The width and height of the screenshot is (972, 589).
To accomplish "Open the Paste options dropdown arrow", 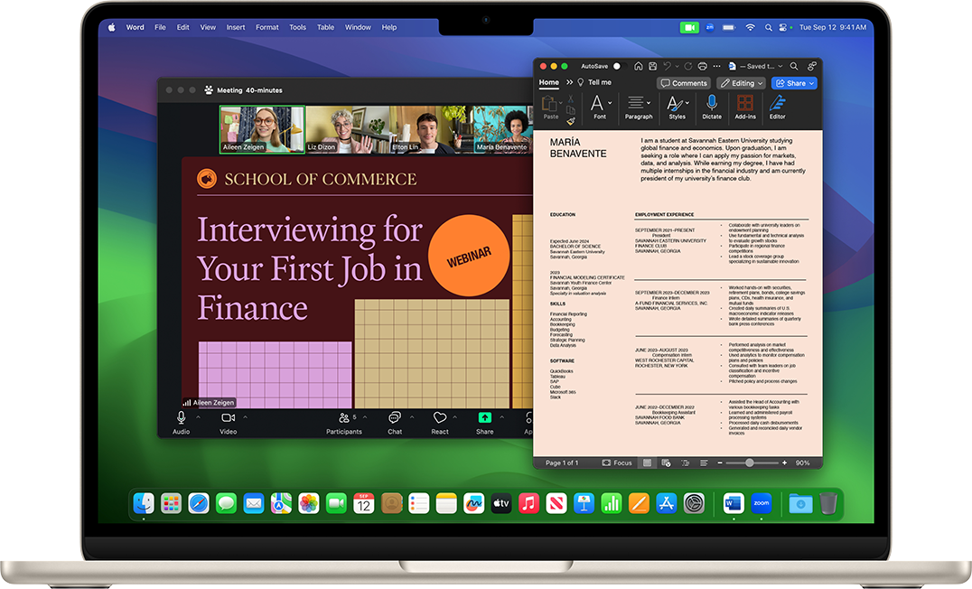I will click(x=561, y=103).
